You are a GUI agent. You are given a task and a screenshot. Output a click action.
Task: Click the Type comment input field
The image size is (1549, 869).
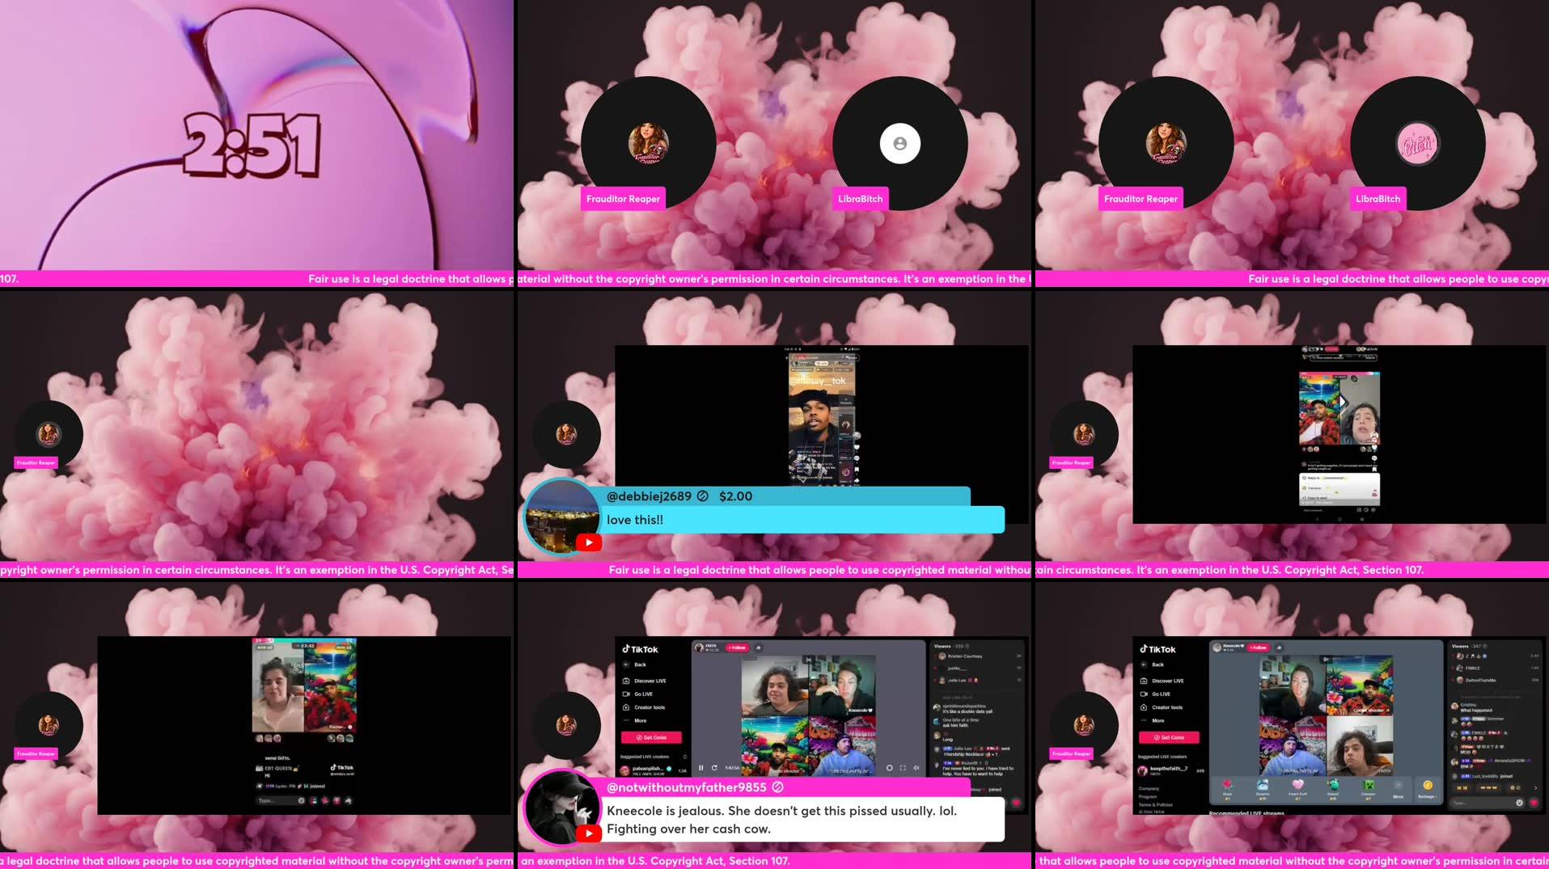point(1480,803)
